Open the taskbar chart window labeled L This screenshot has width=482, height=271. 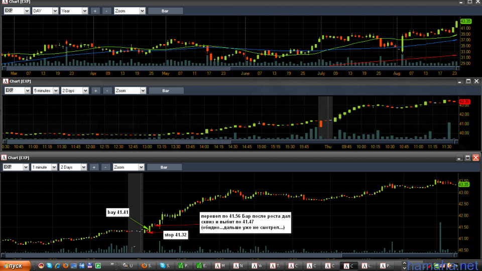pyautogui.click(x=369, y=266)
